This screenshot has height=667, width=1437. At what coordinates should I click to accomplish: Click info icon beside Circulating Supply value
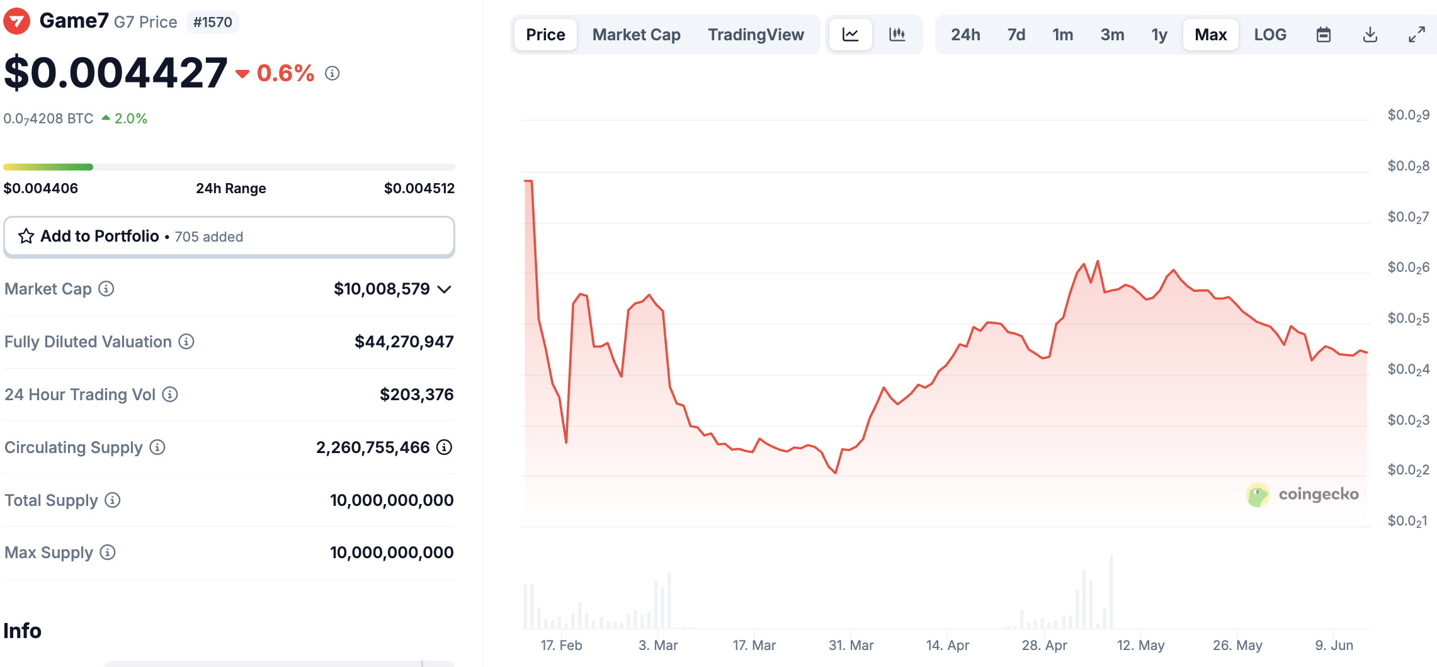click(445, 447)
